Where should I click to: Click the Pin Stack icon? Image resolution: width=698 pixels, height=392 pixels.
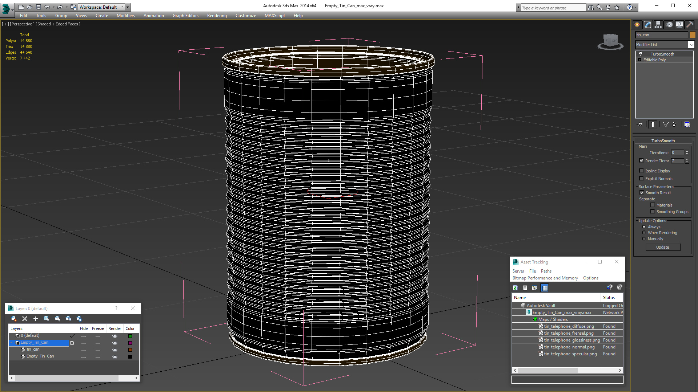point(641,124)
